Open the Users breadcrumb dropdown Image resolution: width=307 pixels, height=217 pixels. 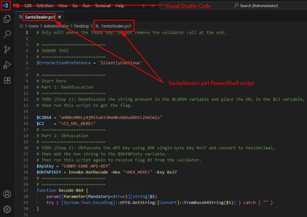coord(34,26)
